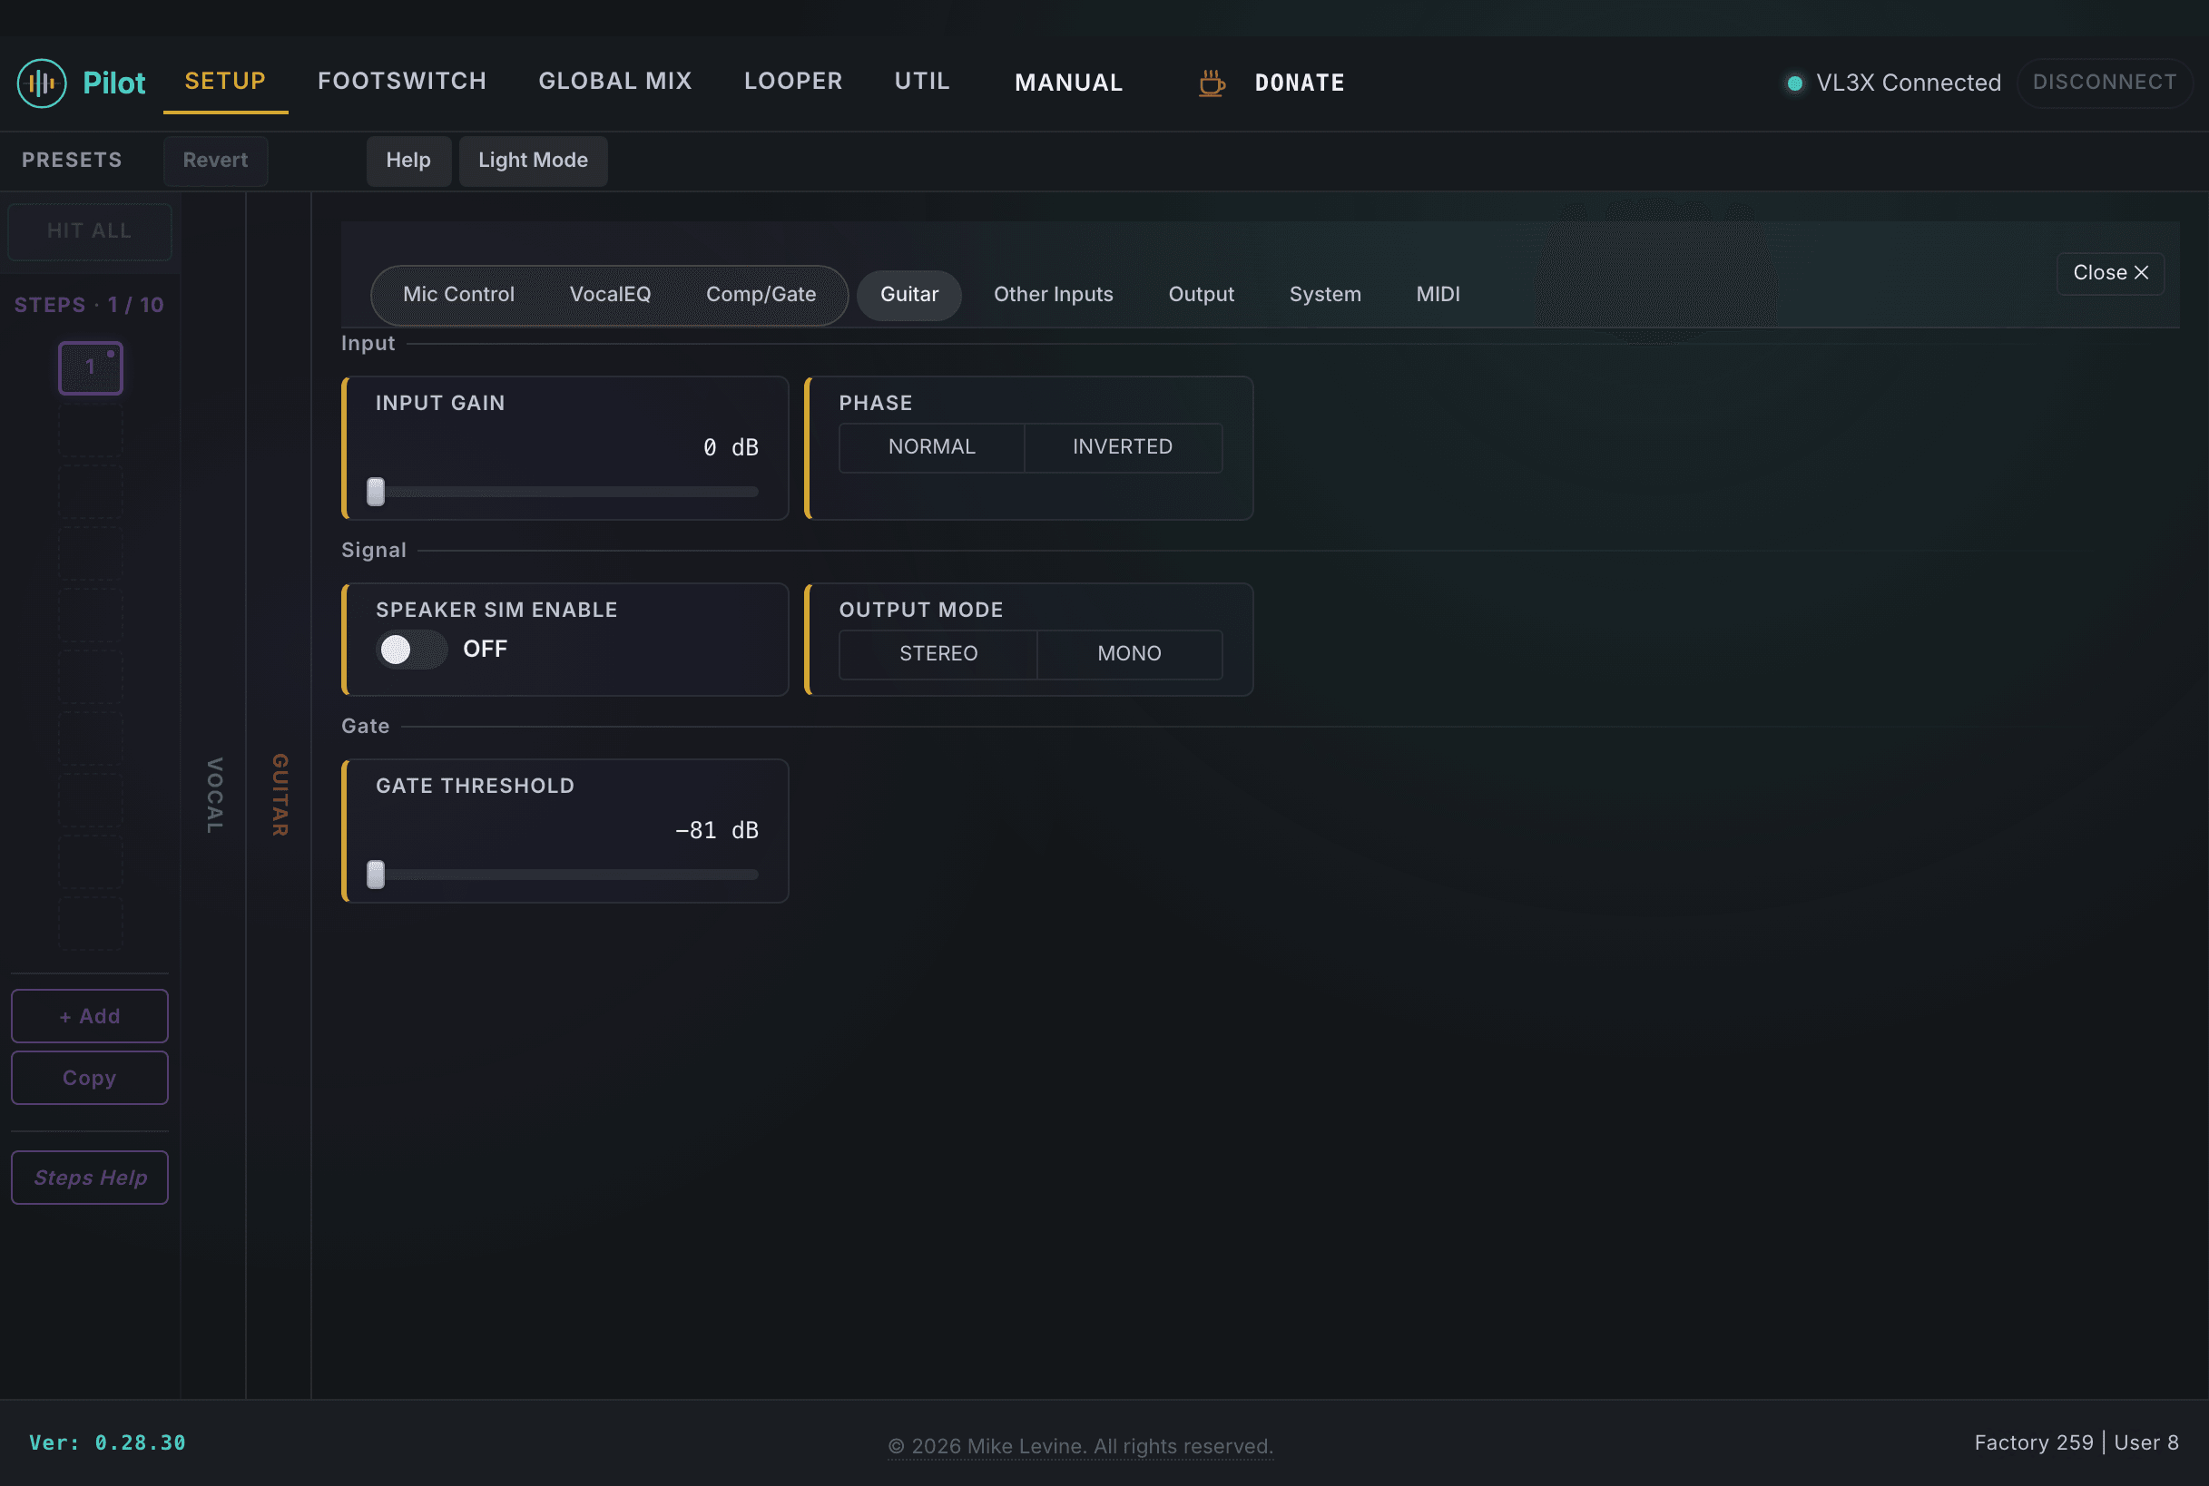The width and height of the screenshot is (2209, 1486).
Task: Open the Comp/Gate sub-tab
Action: click(x=761, y=295)
